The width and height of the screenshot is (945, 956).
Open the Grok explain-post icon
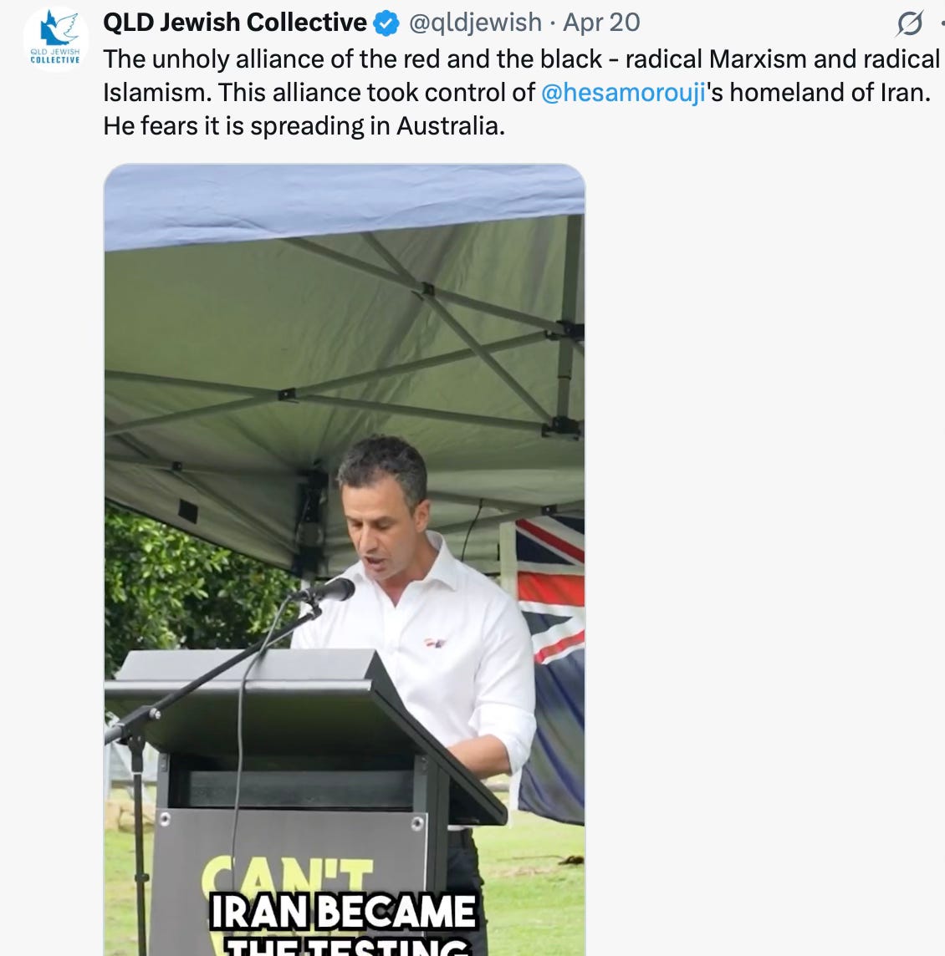coord(910,23)
